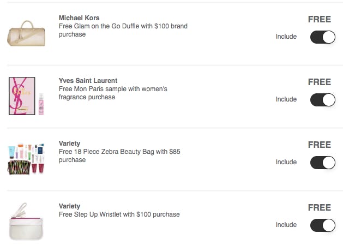The image size is (343, 251).
Task: View the Zebra Beauty Bag product image
Action: 26,159
